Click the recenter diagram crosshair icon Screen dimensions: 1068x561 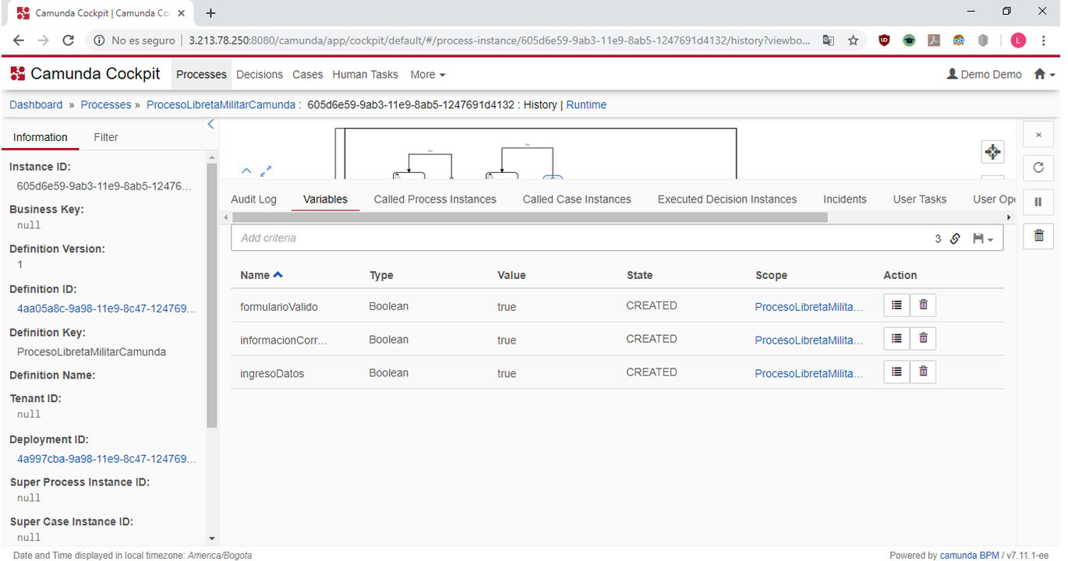(x=992, y=152)
